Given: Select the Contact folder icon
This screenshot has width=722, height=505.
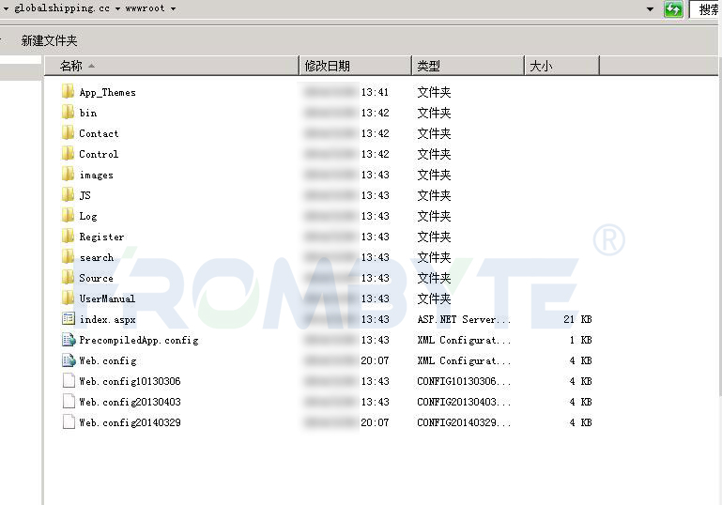Looking at the screenshot, I should click(x=69, y=133).
